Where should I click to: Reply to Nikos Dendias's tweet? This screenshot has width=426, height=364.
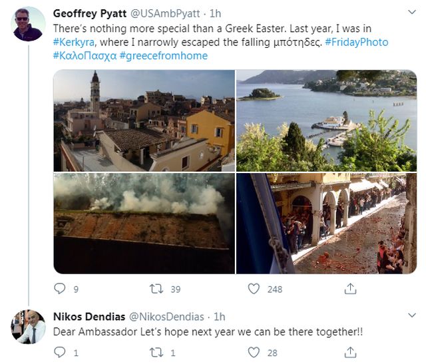click(x=60, y=353)
